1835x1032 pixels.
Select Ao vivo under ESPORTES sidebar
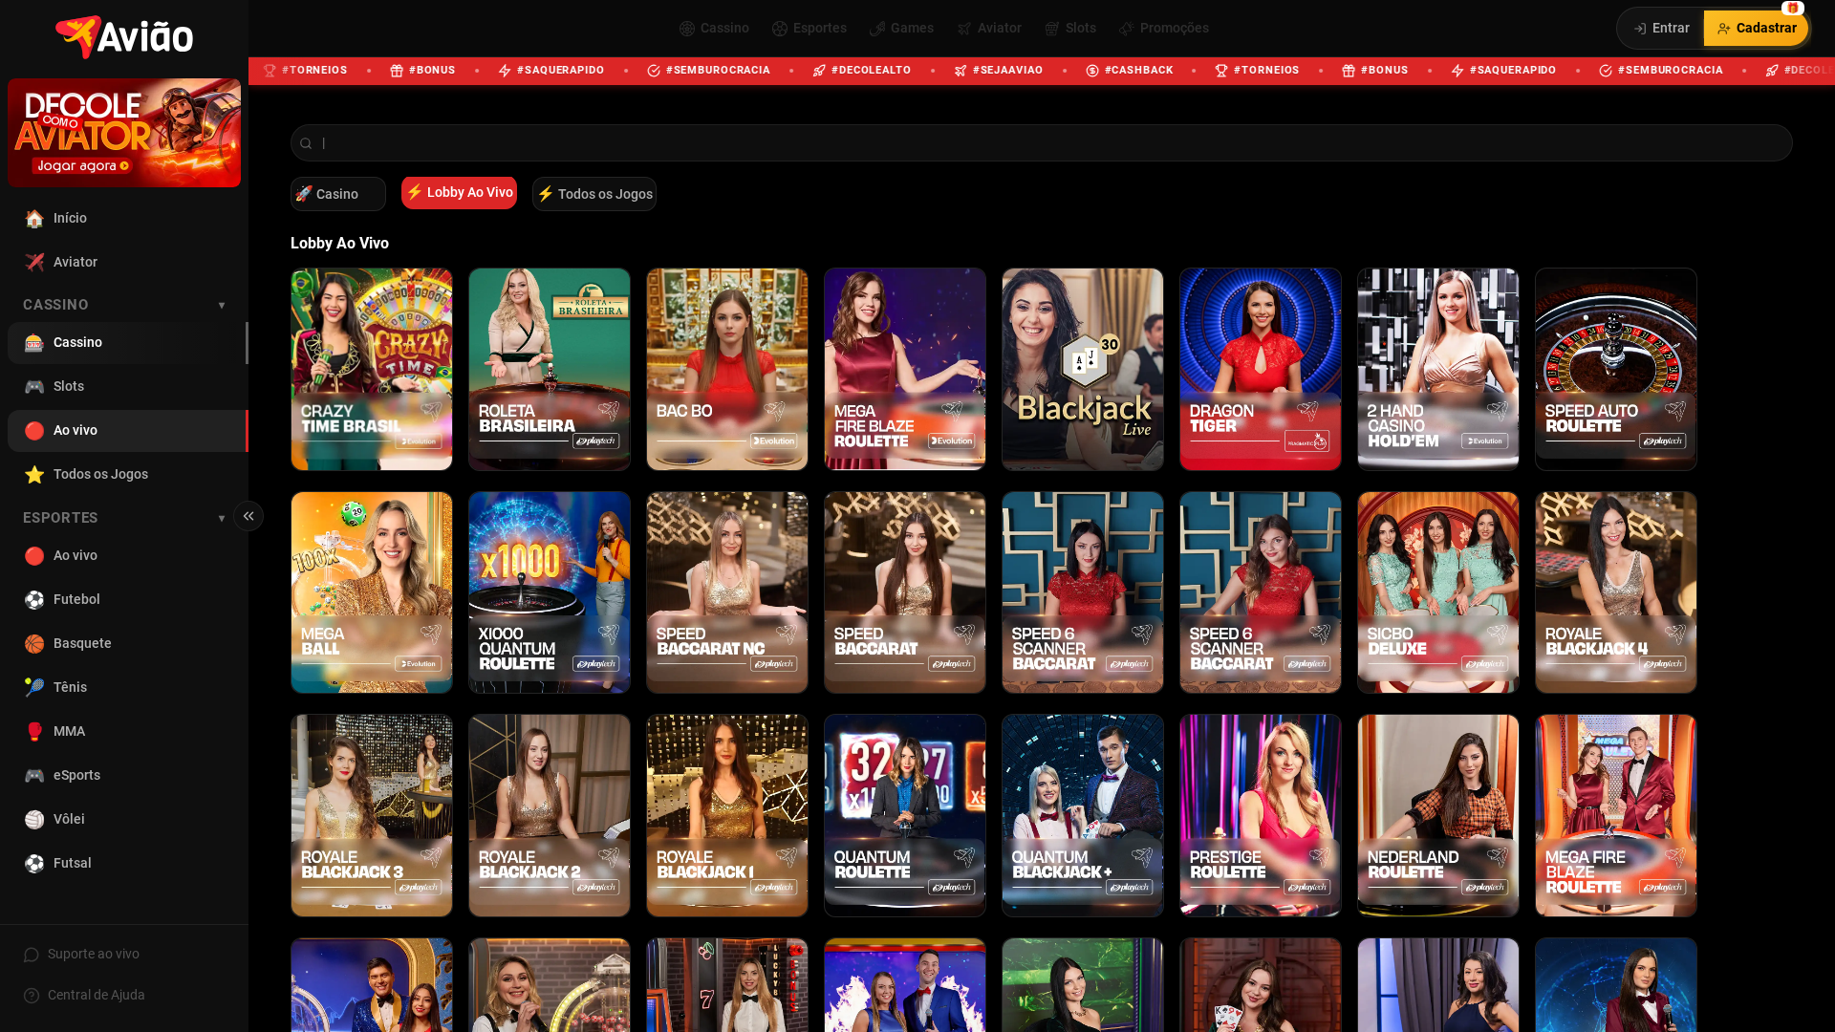[128, 556]
